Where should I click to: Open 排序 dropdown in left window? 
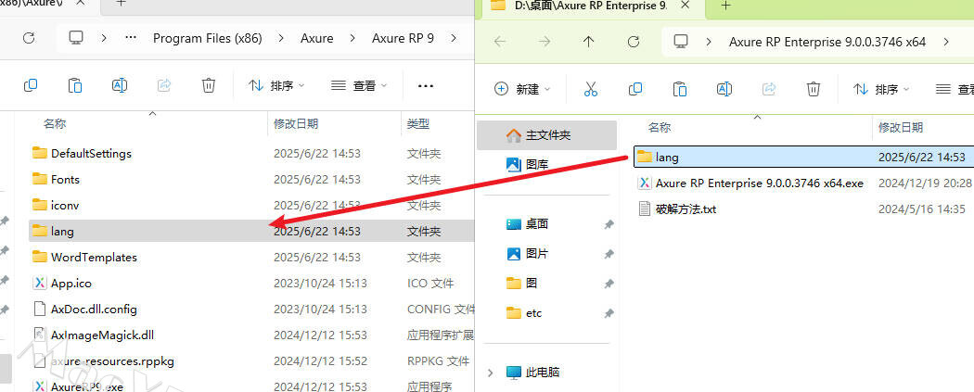pyautogui.click(x=276, y=85)
